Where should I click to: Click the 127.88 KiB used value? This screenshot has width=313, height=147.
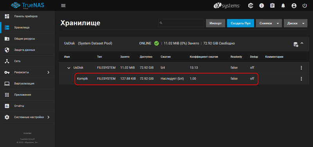tap(128, 79)
